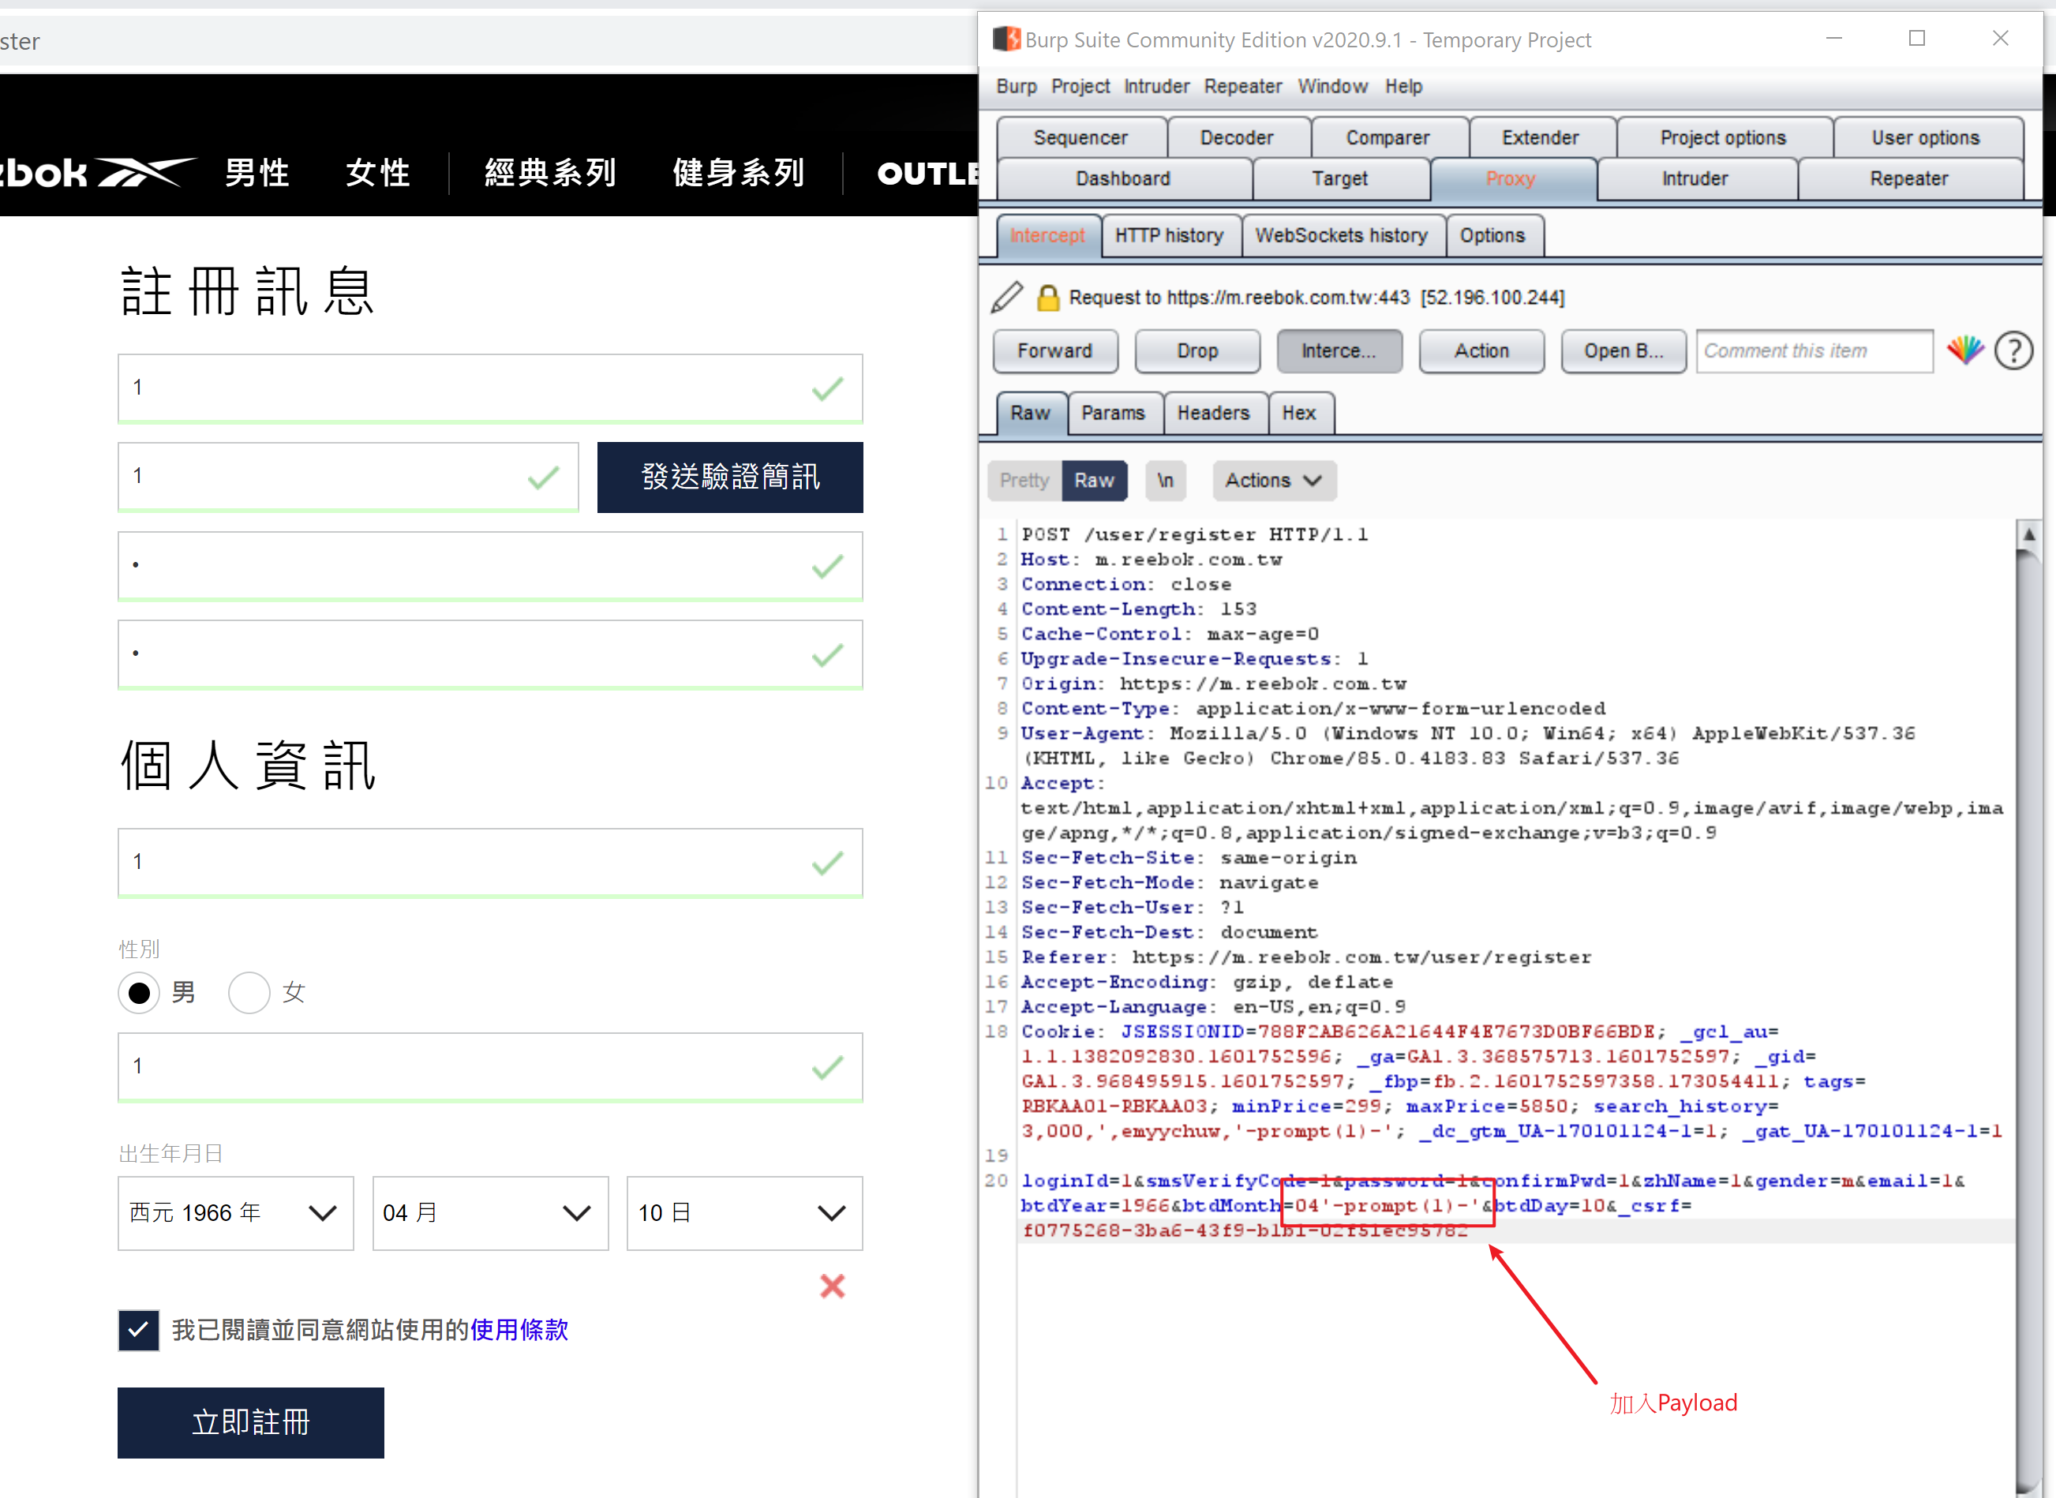Click the pencil edit icon beside request URL
Screen dimensions: 2056x1498
pos(1006,298)
